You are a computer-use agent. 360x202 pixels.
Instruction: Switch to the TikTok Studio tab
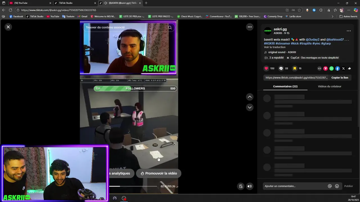tap(75, 3)
